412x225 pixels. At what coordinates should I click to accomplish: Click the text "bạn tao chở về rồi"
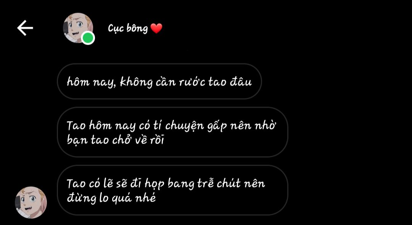[x=115, y=140]
